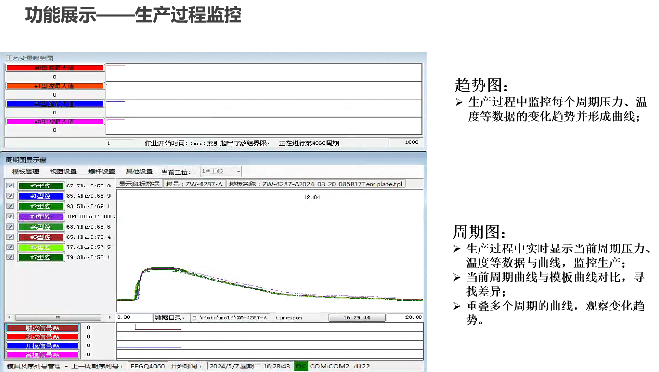This screenshot has width=659, height=372.
Task: Toggle the #6型腔 cavity checkbox
Action: (x=10, y=247)
